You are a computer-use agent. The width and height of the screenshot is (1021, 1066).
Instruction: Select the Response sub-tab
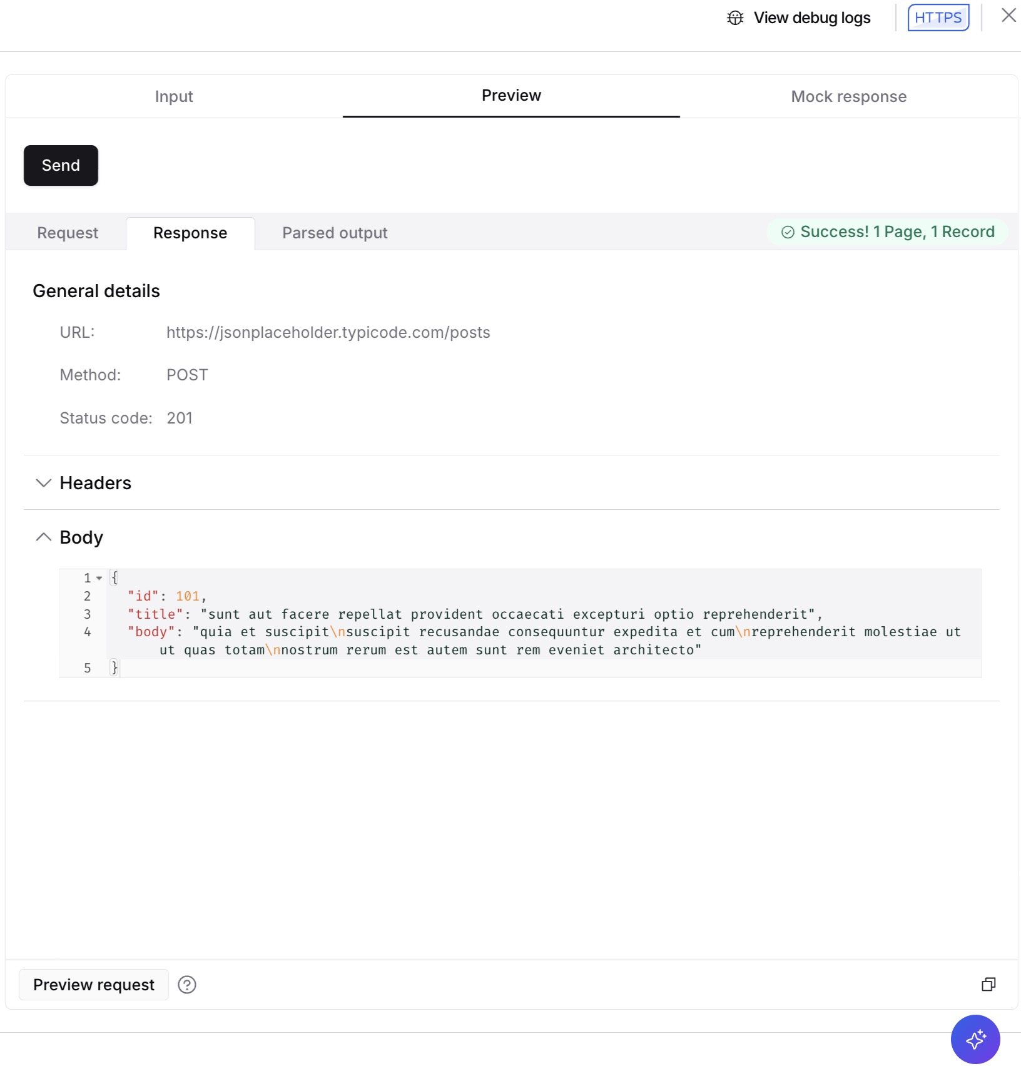190,233
